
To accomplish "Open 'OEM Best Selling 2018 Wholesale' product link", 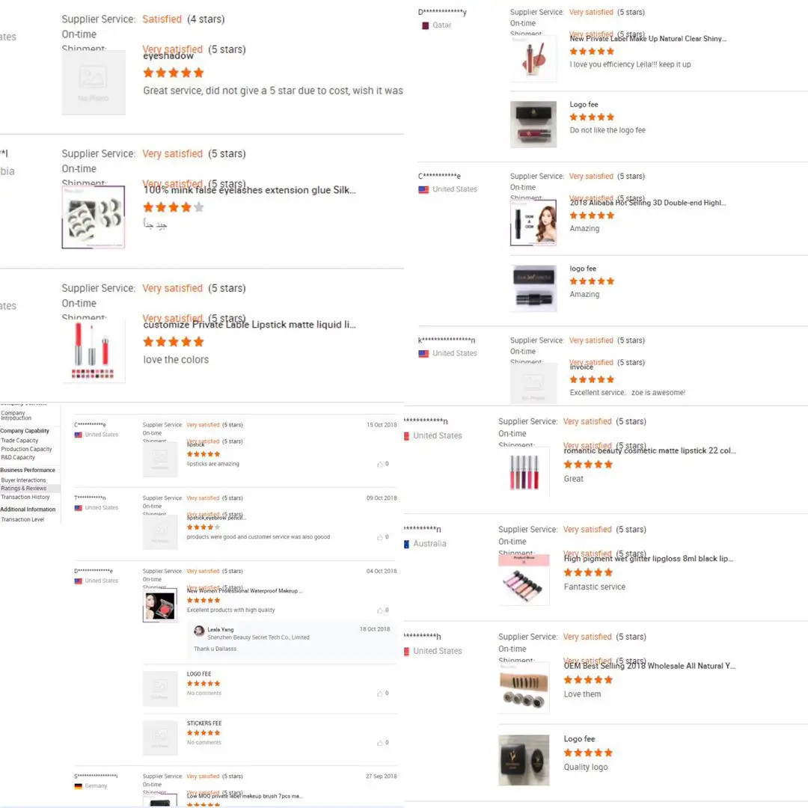I will (650, 667).
